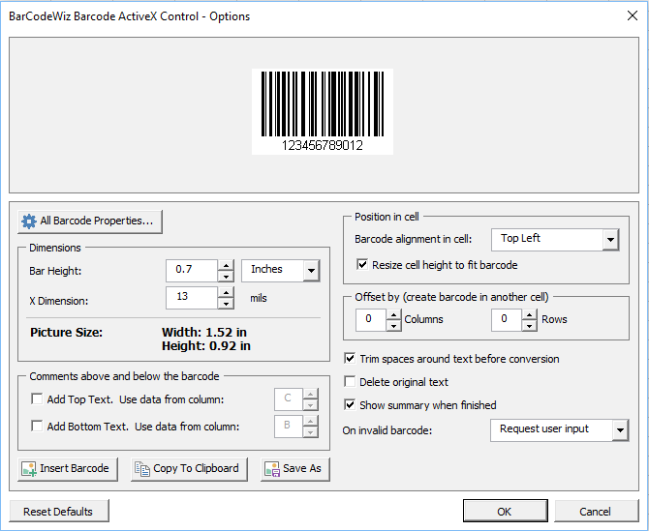Enable Add Bottom Text checkbox
The image size is (649, 531).
tap(37, 426)
